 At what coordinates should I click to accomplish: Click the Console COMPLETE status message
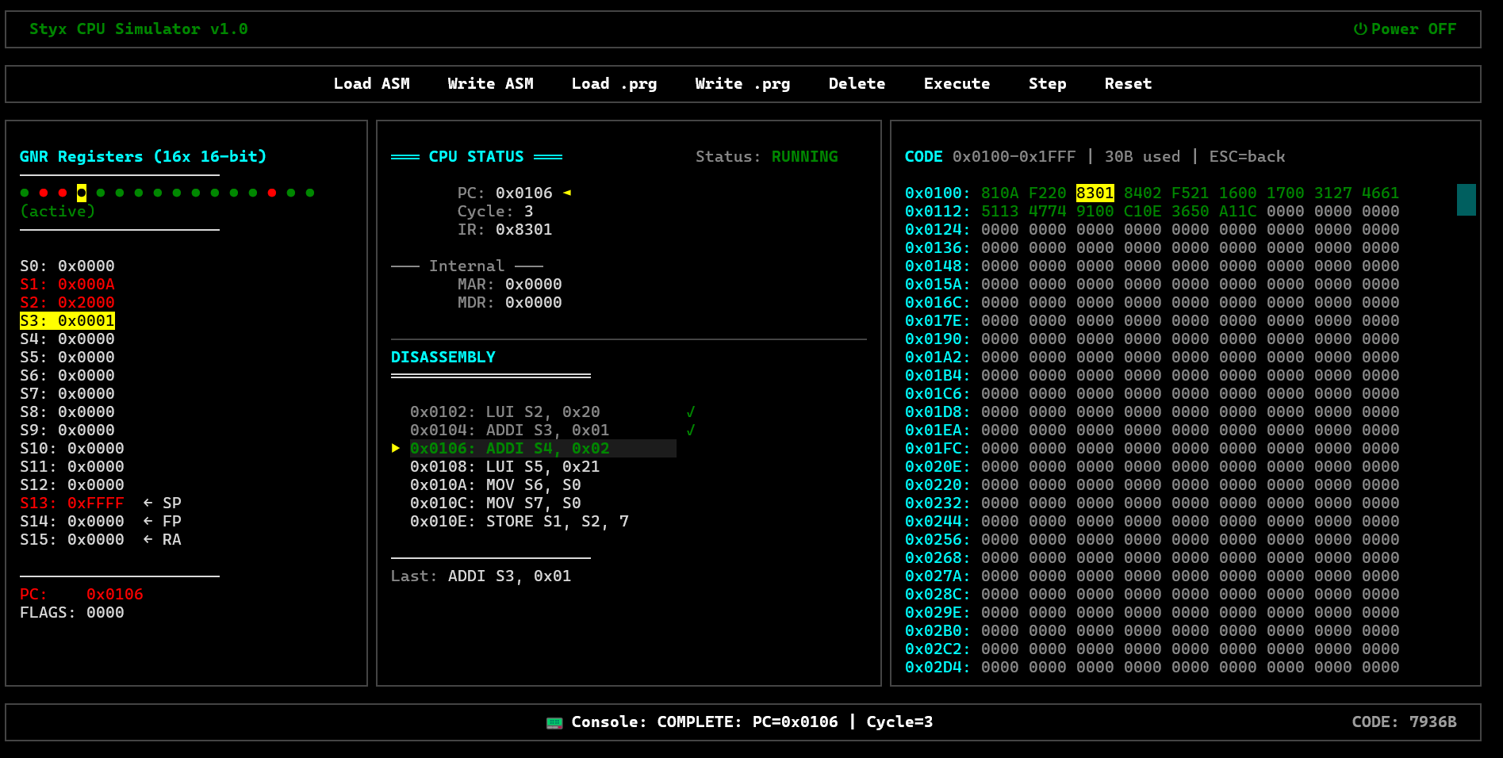pos(753,722)
